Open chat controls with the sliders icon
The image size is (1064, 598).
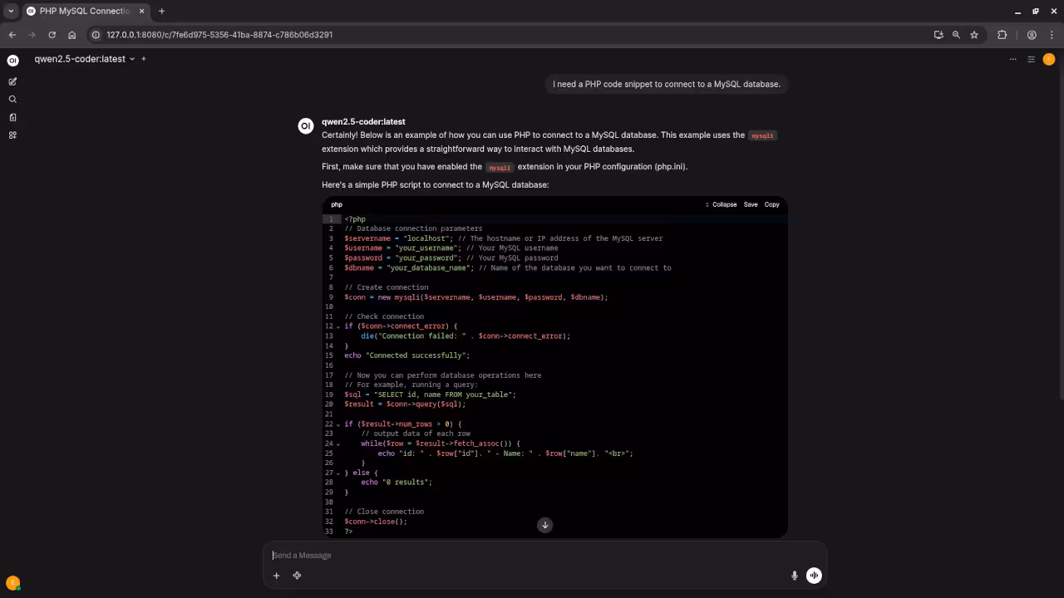coord(1031,59)
